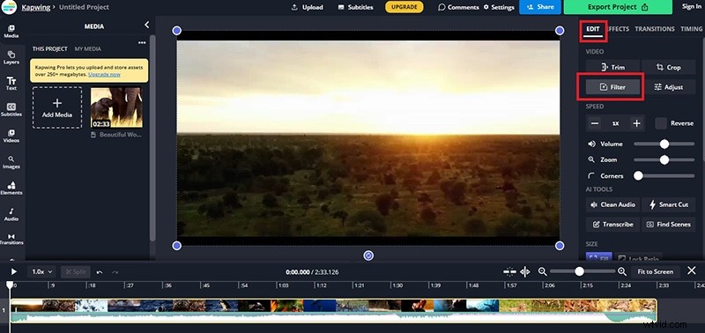Click the yellow UPGRADE button
Viewport: 705px width, 333px height.
(x=404, y=7)
